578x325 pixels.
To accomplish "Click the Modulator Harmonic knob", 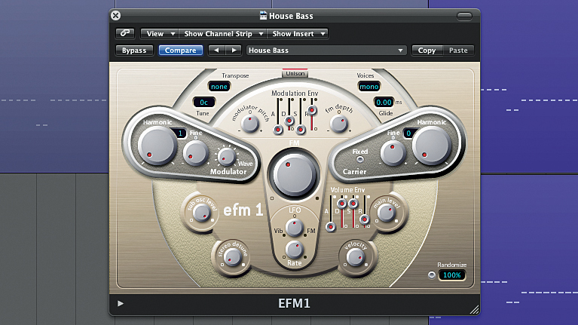I will point(157,146).
